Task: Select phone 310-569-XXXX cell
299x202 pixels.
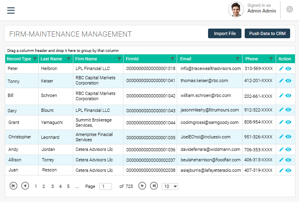Action: click(x=259, y=68)
